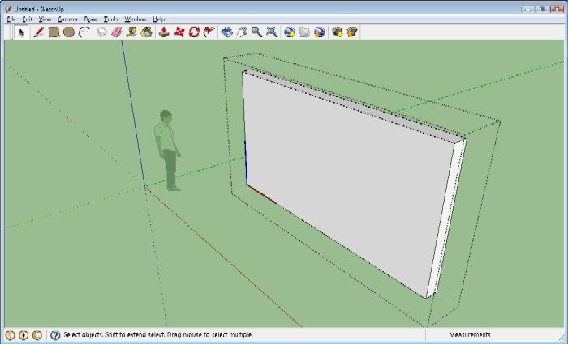This screenshot has width=568, height=344.
Task: Click the Add Location globe icon
Action: coord(289,32)
